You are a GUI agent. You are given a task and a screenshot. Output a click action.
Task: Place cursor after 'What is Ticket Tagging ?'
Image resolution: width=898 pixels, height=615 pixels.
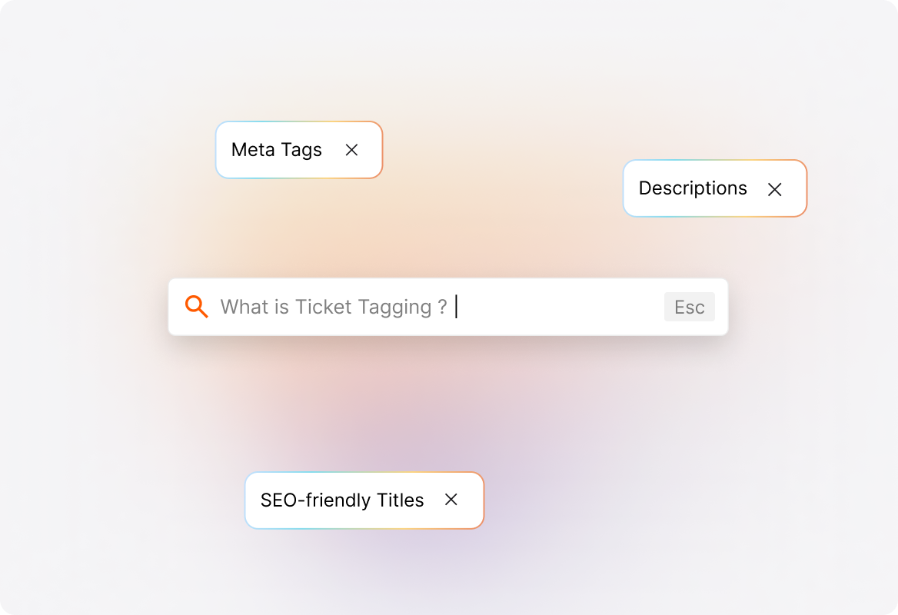[x=457, y=307]
